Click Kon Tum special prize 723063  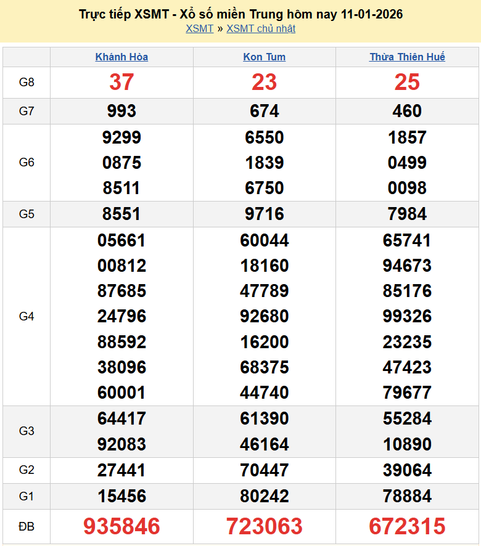click(264, 526)
